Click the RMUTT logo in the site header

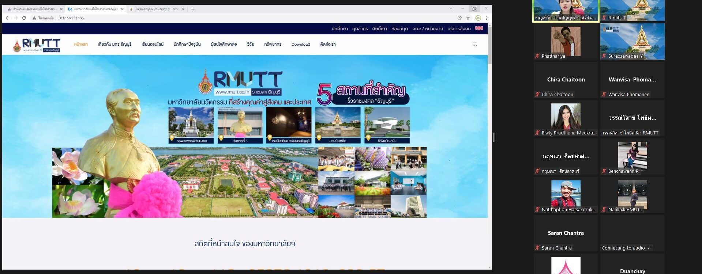pyautogui.click(x=37, y=45)
